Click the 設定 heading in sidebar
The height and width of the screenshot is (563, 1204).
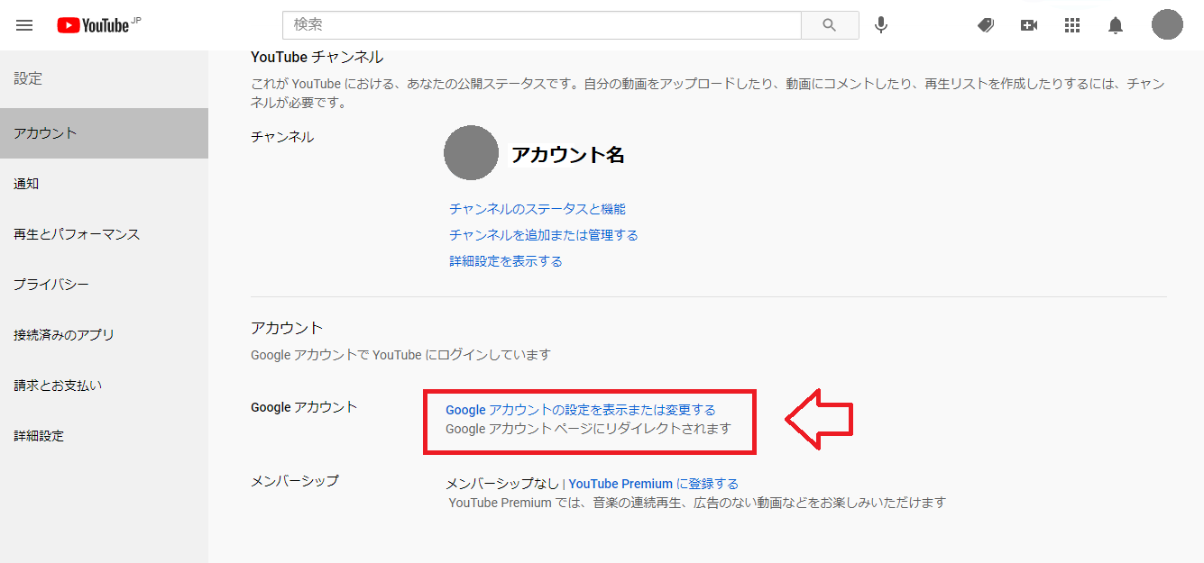click(x=28, y=79)
